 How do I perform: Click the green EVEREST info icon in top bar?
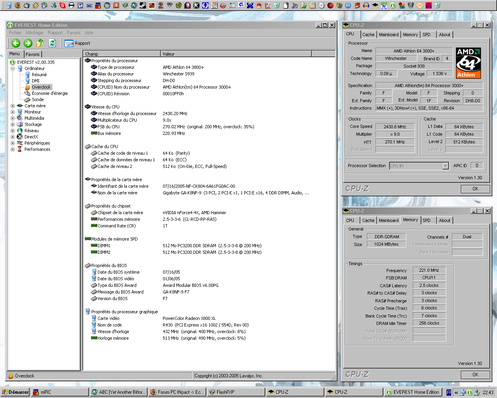(393, 5)
